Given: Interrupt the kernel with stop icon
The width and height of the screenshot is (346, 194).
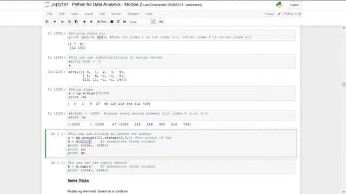Looking at the screenshot, I should pyautogui.click(x=112, y=22).
